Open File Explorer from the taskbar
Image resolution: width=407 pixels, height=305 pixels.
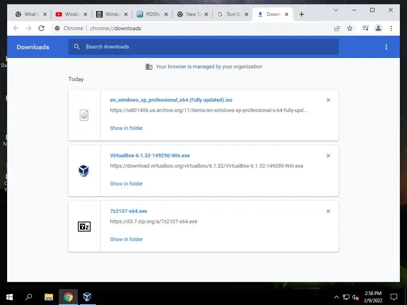pos(48,297)
